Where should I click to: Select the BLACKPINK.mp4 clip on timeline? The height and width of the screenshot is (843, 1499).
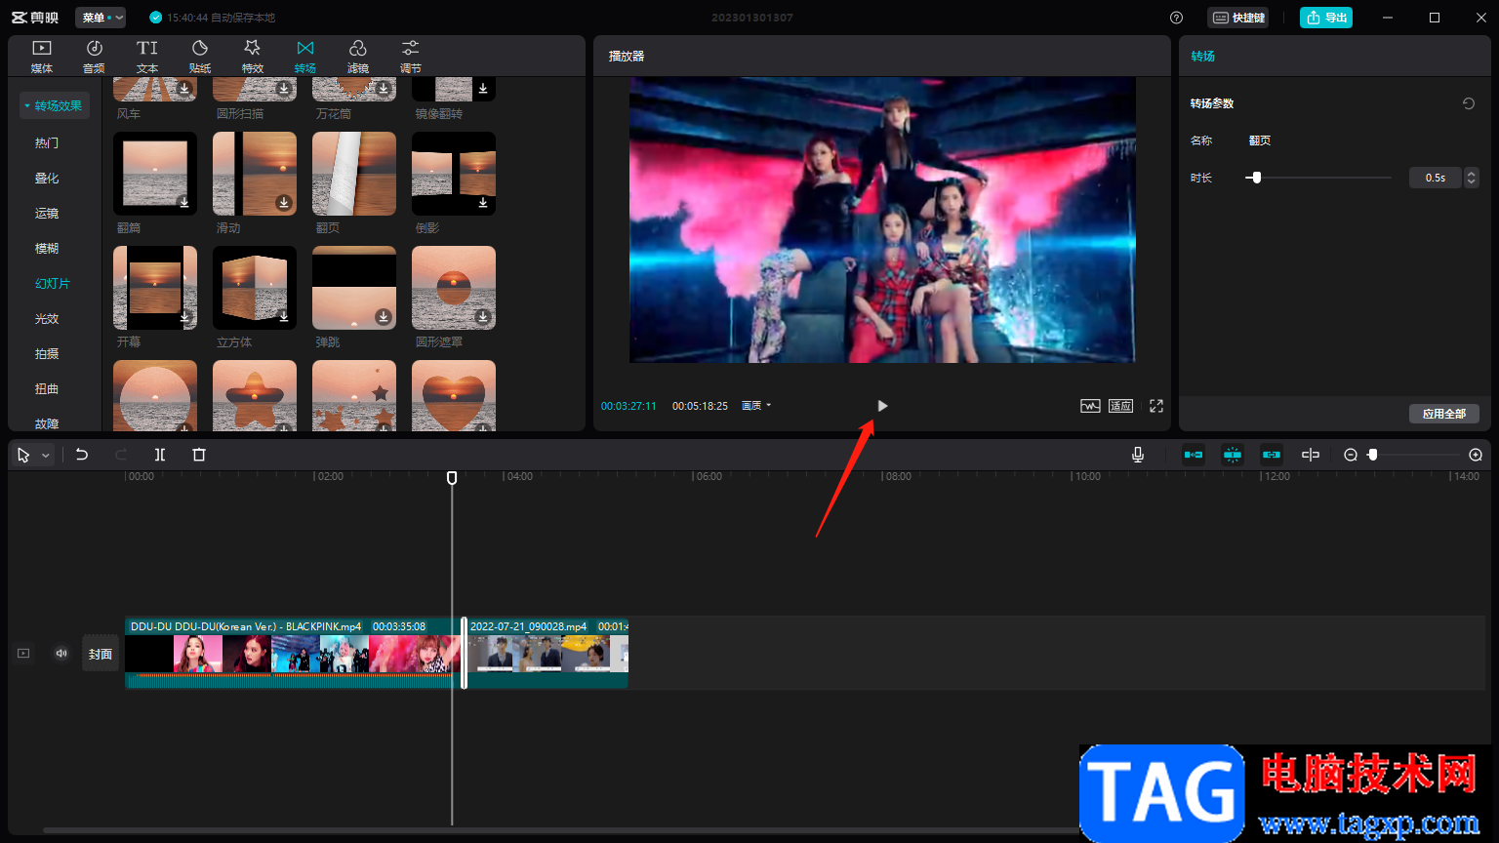[x=293, y=653]
